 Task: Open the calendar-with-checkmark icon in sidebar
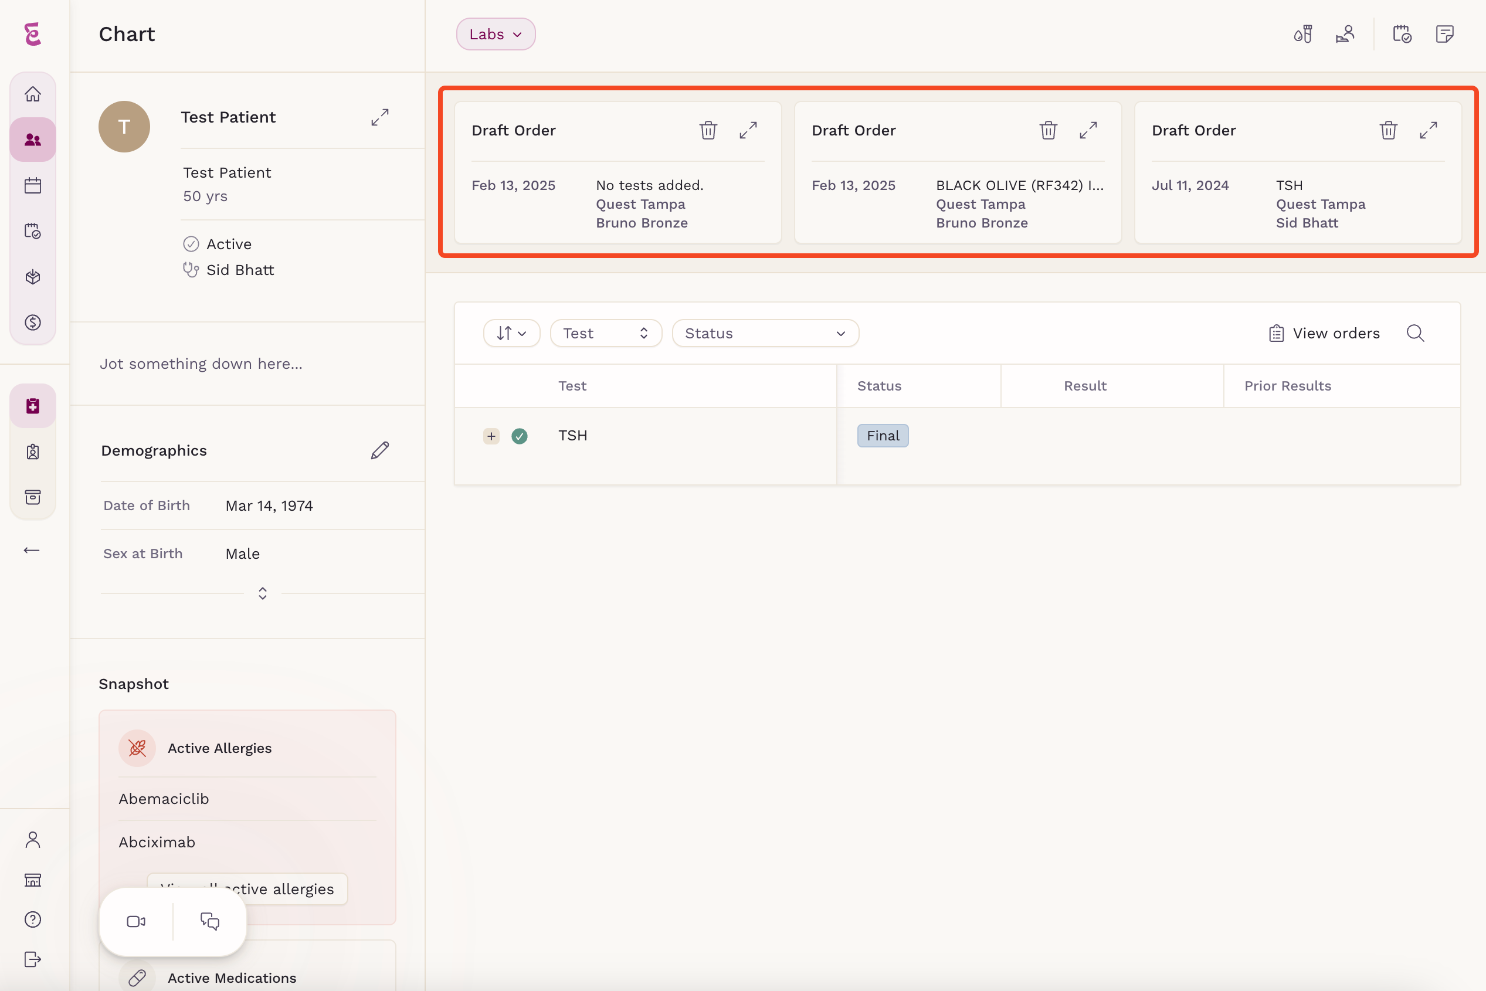pos(33,231)
